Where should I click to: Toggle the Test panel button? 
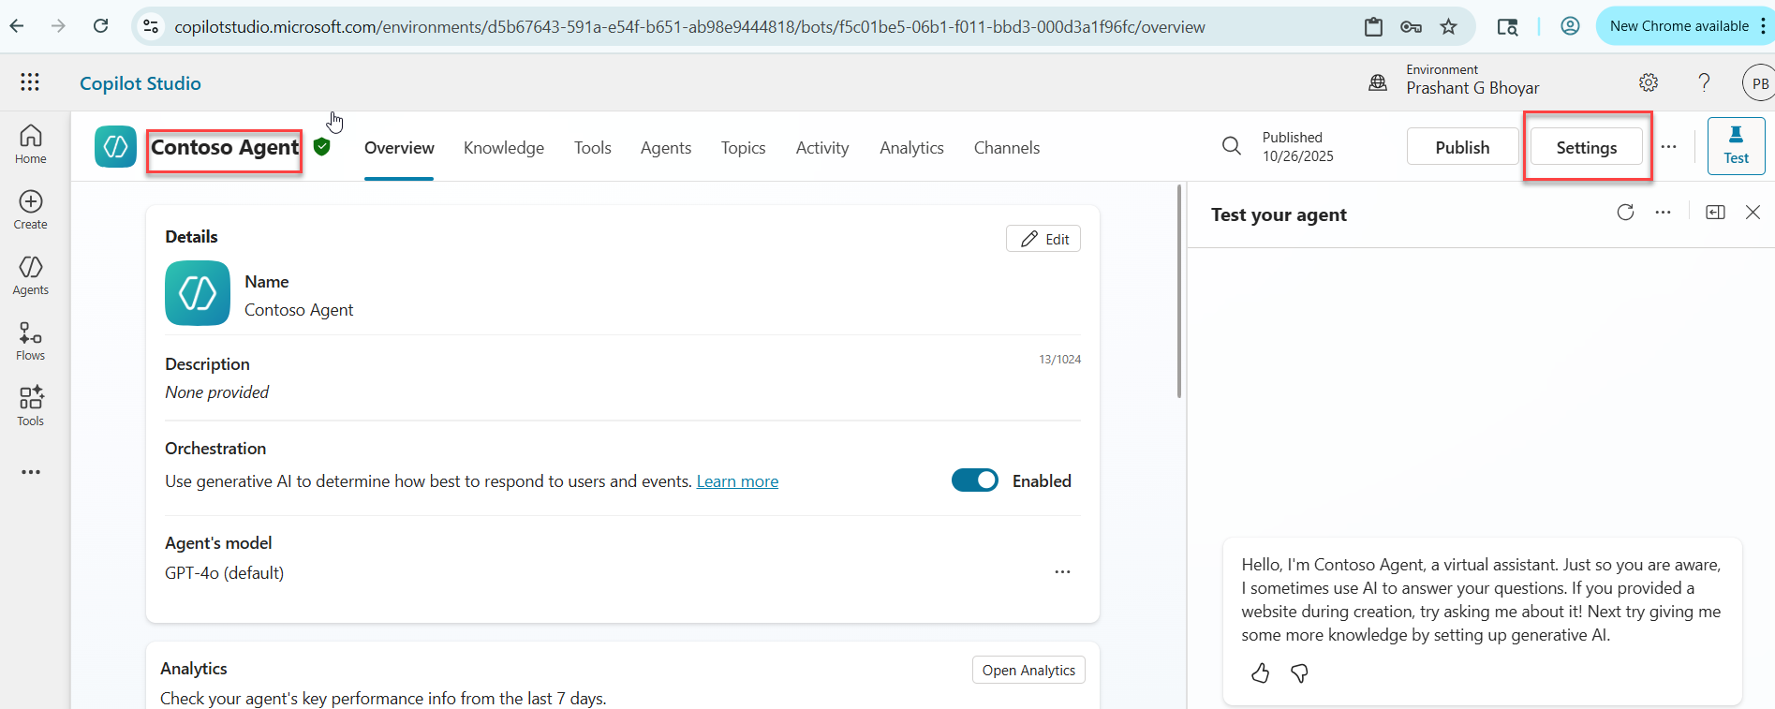[1736, 146]
